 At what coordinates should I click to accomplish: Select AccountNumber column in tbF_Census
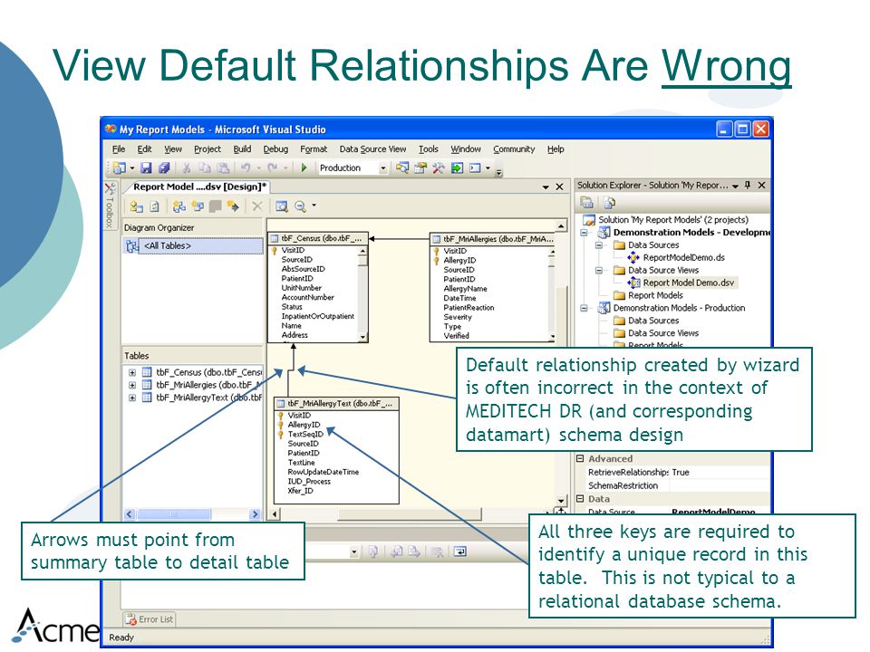(x=307, y=297)
